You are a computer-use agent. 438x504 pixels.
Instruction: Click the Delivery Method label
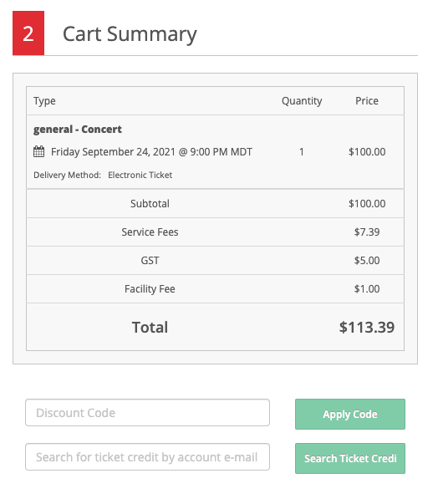click(x=67, y=175)
